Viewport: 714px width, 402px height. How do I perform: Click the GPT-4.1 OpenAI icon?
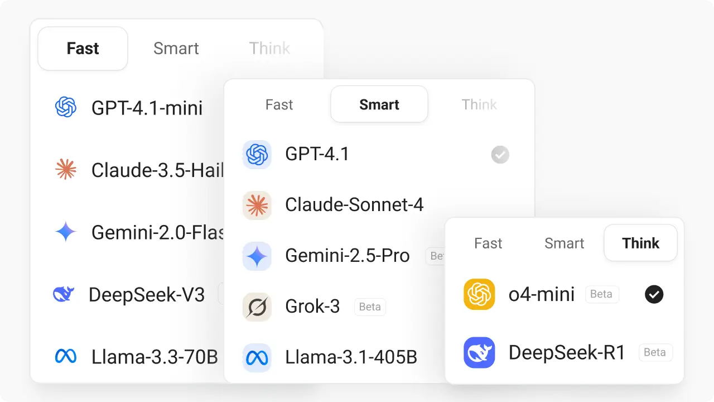click(257, 155)
